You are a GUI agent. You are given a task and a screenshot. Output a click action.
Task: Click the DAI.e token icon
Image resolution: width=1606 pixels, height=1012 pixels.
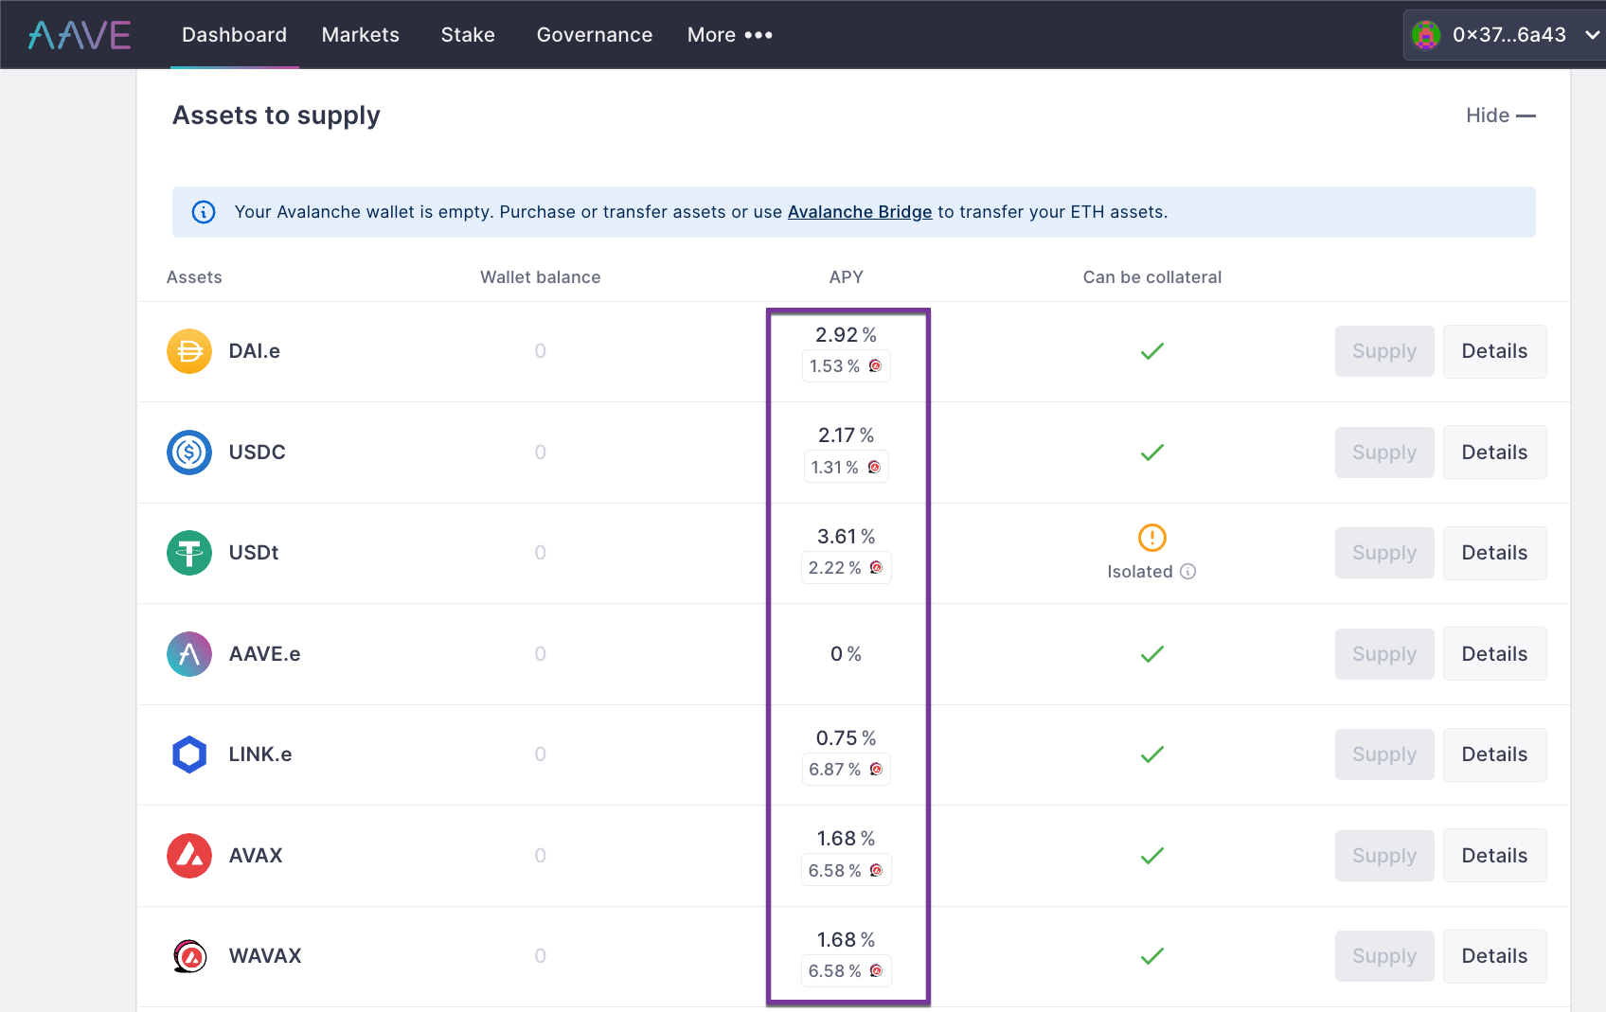(188, 351)
